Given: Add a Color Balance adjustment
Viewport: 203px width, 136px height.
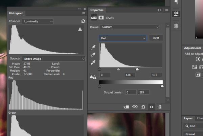Looking at the screenshot, I should tap(201, 67).
